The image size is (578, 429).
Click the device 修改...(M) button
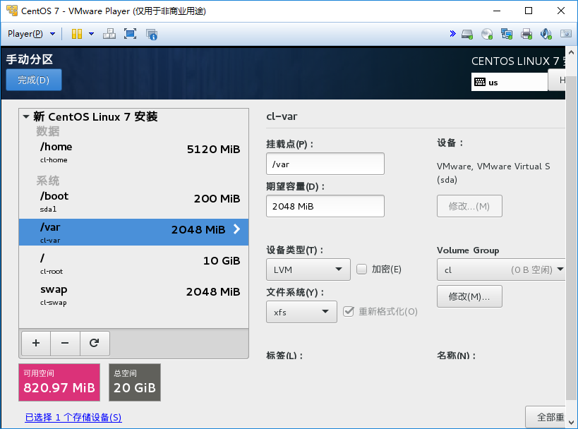tap(469, 206)
